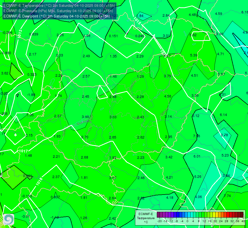
Task: Click the 3.39 dew point value
Action: (x=195, y=96)
